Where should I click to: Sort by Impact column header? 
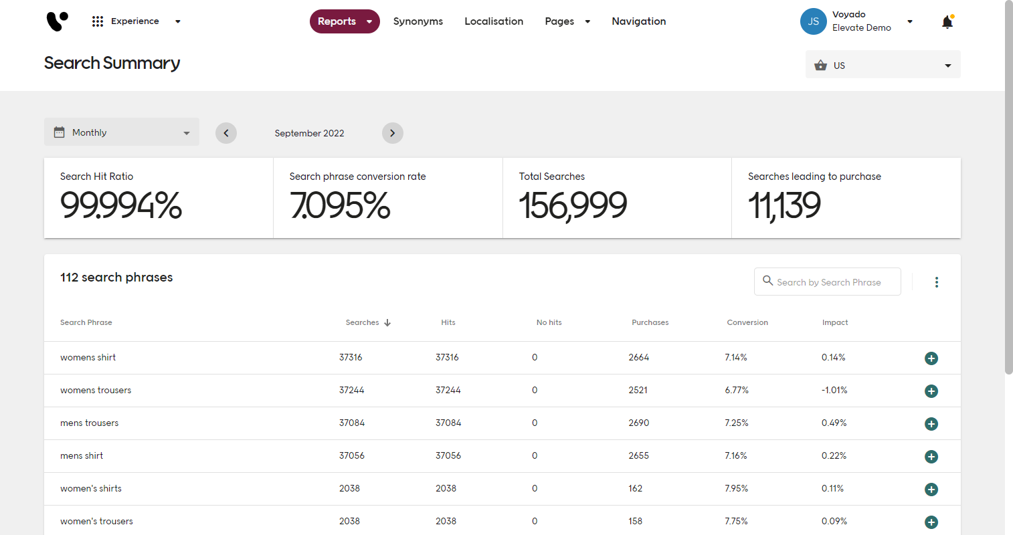[x=835, y=322]
